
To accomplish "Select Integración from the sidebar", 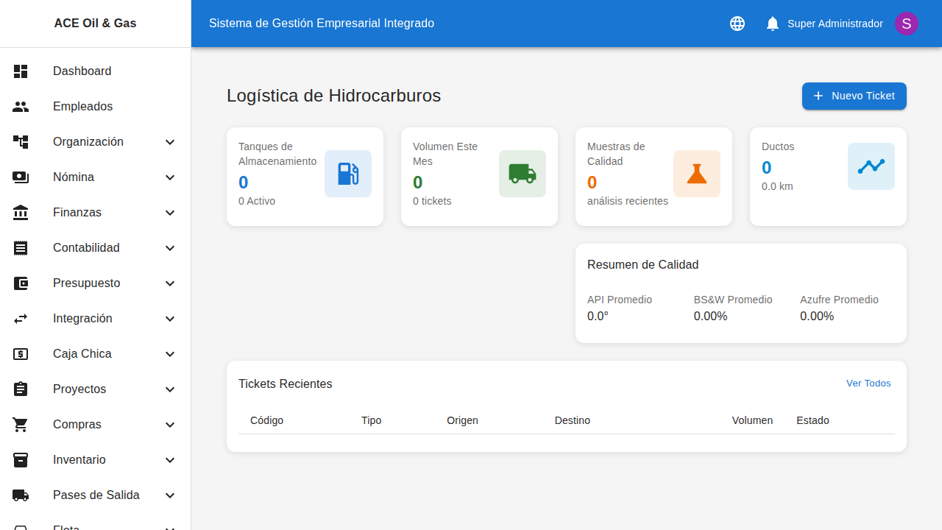I will tap(82, 318).
